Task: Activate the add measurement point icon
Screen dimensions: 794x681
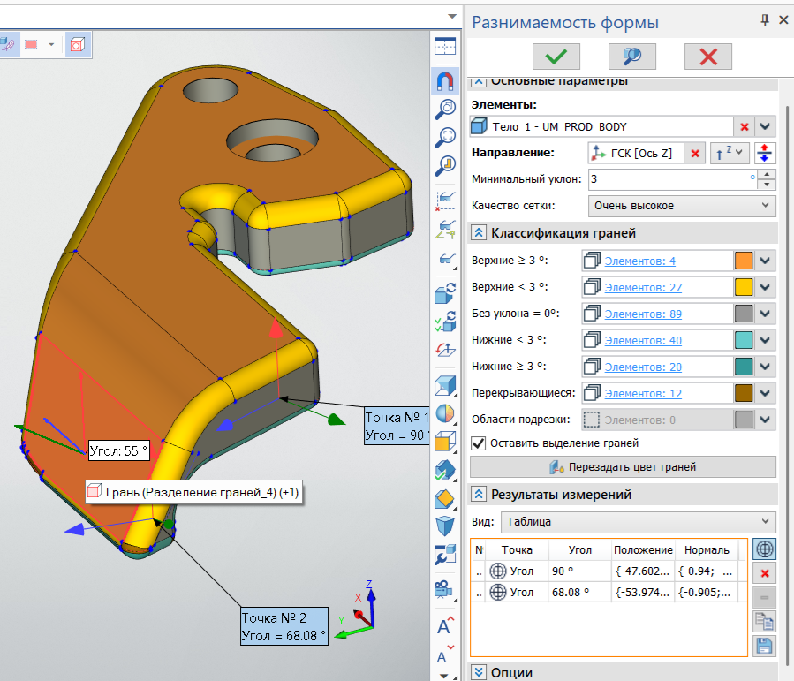Action: 765,549
